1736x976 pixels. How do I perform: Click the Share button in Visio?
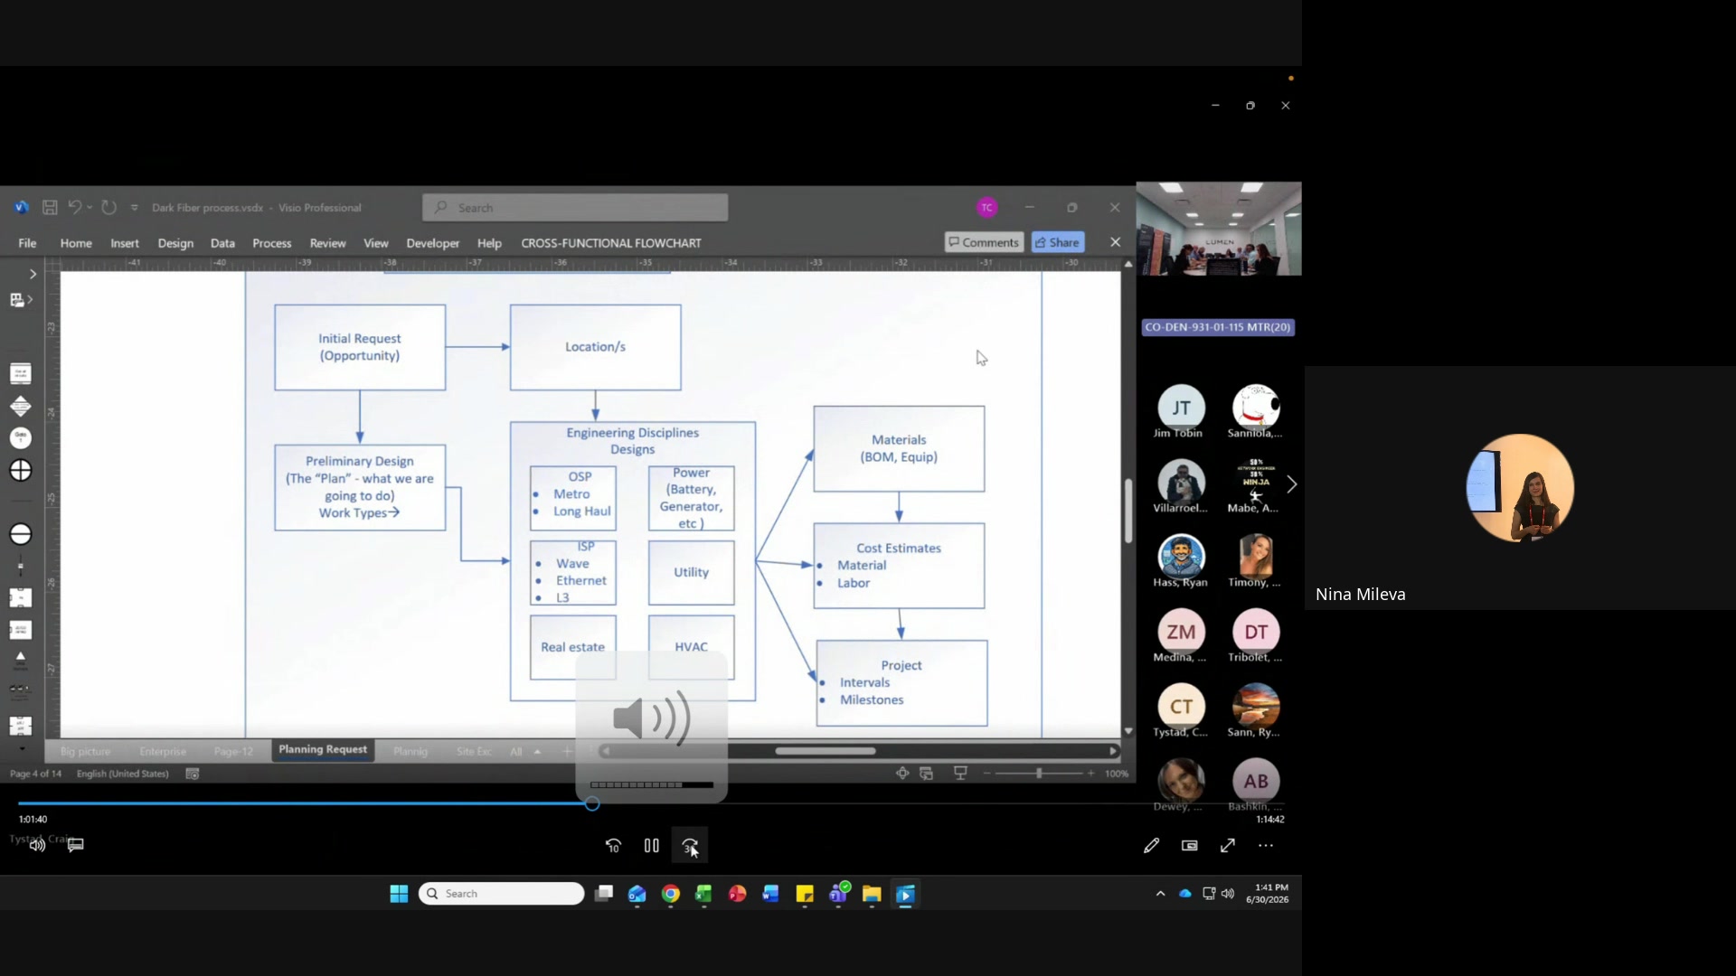pos(1057,242)
